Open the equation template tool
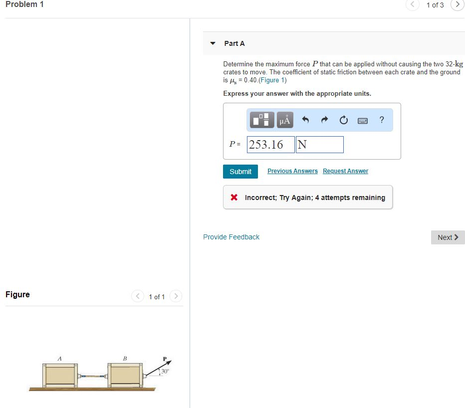465x408 pixels. point(261,120)
